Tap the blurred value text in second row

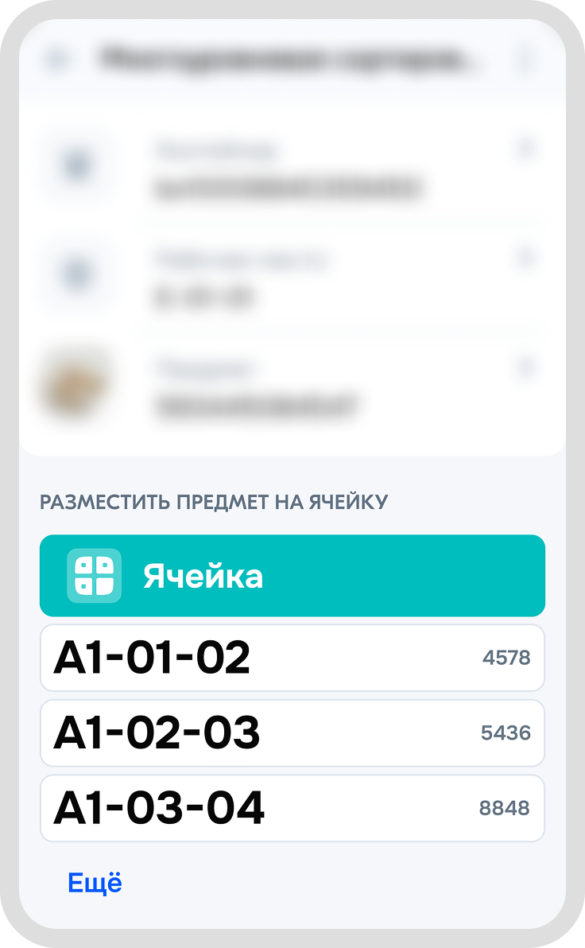coord(203,298)
